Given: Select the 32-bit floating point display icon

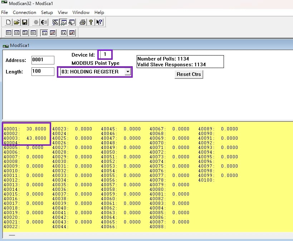Looking at the screenshot, I should point(44,33).
